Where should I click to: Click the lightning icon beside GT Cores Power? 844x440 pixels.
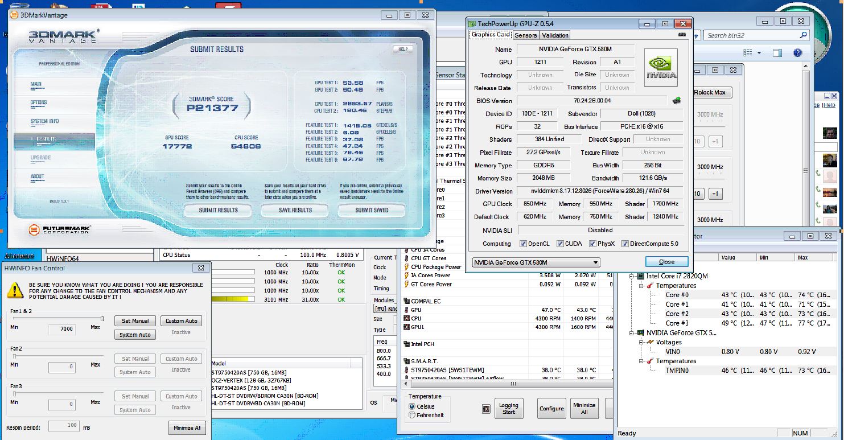click(406, 284)
